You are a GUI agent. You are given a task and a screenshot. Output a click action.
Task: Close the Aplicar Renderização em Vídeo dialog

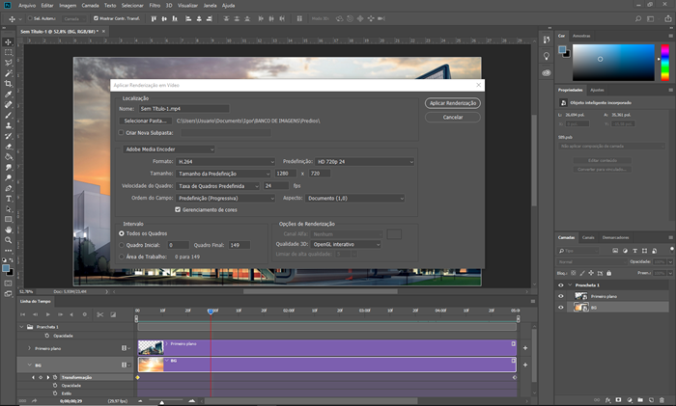coord(479,85)
